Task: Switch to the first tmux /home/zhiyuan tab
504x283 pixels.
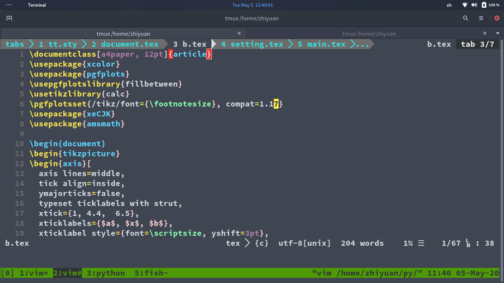Action: pos(123,34)
